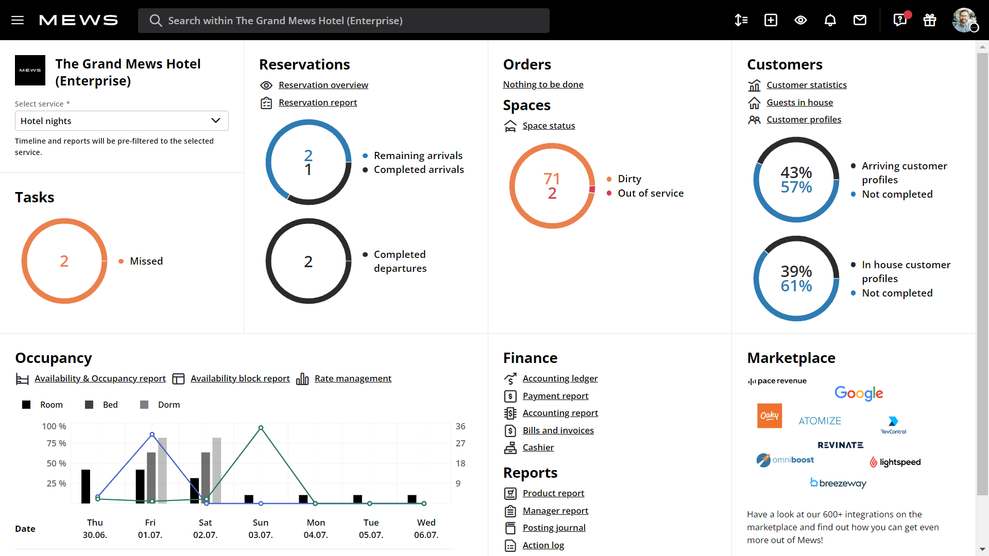Click the Space status house icon
The width and height of the screenshot is (989, 556).
click(x=510, y=126)
